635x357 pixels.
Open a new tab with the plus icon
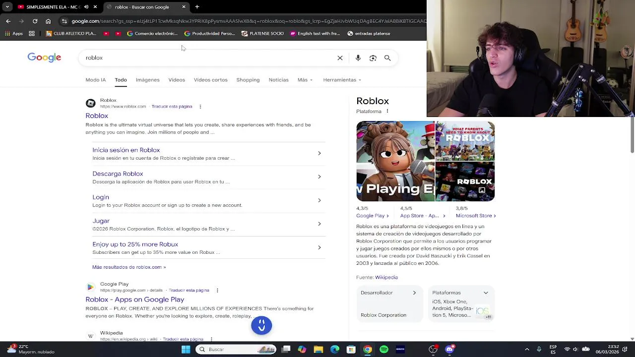[x=197, y=7]
